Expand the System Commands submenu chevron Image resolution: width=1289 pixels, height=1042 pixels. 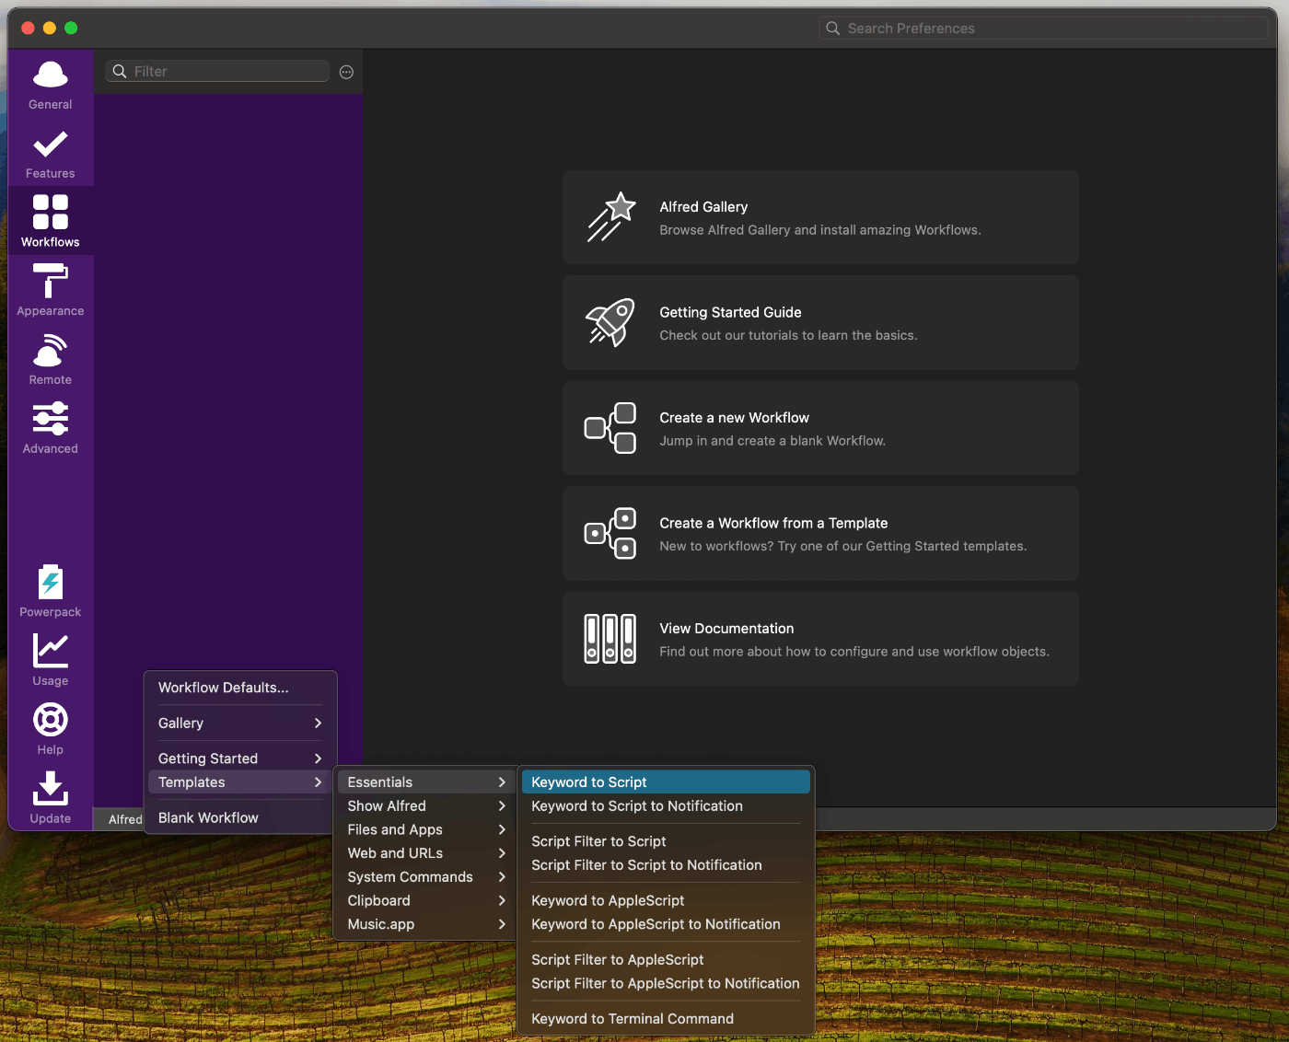pyautogui.click(x=502, y=877)
